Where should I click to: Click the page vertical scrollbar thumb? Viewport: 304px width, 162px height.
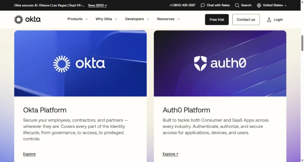pos(302,43)
